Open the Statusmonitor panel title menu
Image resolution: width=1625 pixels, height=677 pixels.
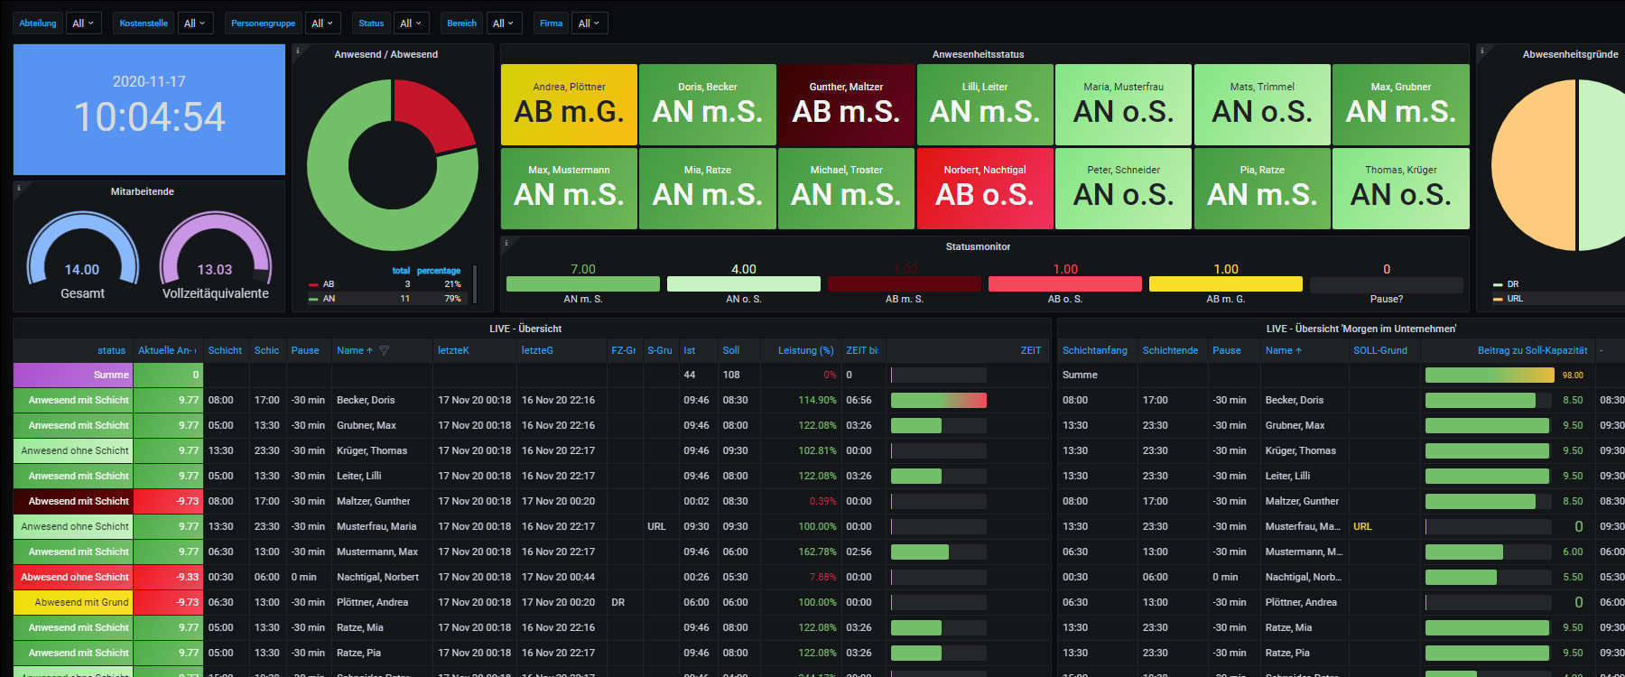click(x=978, y=246)
